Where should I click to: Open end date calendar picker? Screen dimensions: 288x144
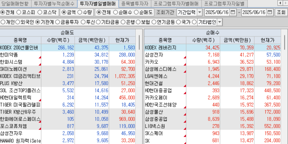pyautogui.click(x=270, y=12)
